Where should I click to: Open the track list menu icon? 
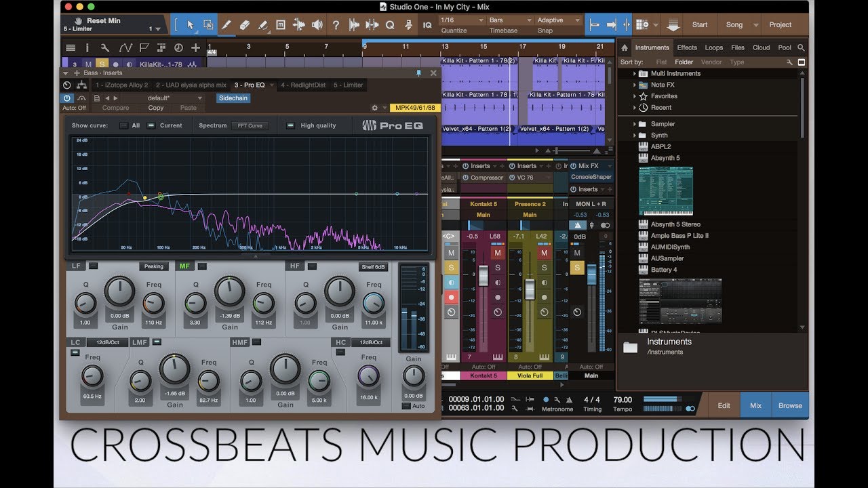click(x=71, y=48)
